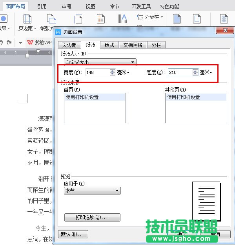Switch to the 页边距 dialog tab
This screenshot has height=245, width=235.
(69, 45)
